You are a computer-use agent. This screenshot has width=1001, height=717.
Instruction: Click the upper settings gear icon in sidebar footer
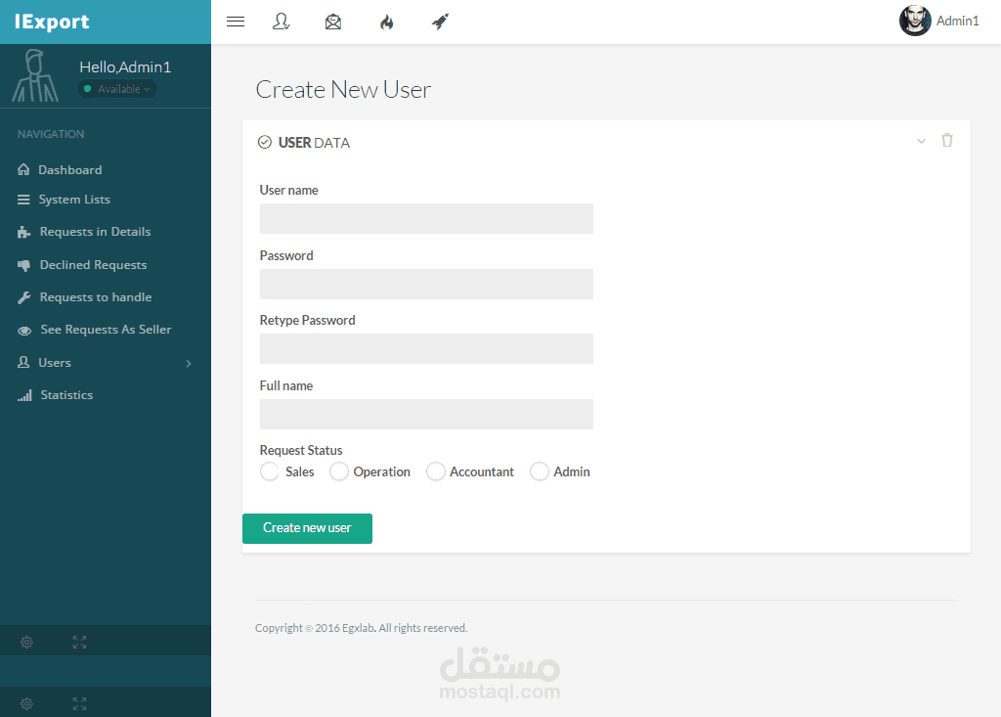pyautogui.click(x=26, y=643)
